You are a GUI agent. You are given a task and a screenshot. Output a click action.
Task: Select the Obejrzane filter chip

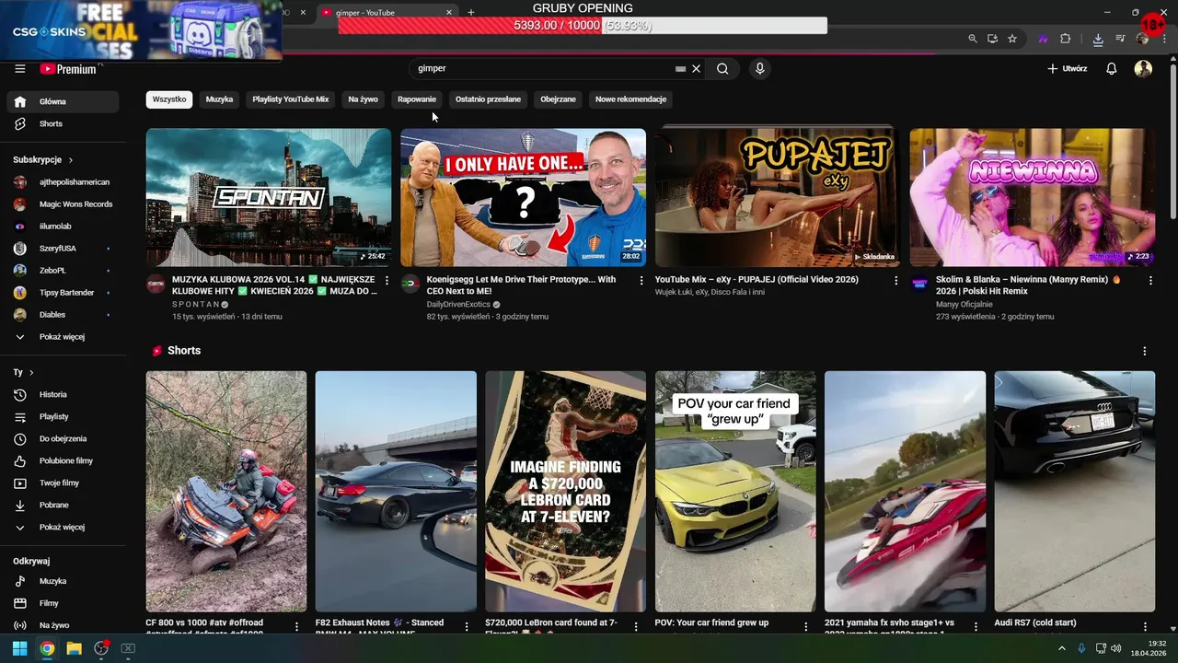pos(558,99)
